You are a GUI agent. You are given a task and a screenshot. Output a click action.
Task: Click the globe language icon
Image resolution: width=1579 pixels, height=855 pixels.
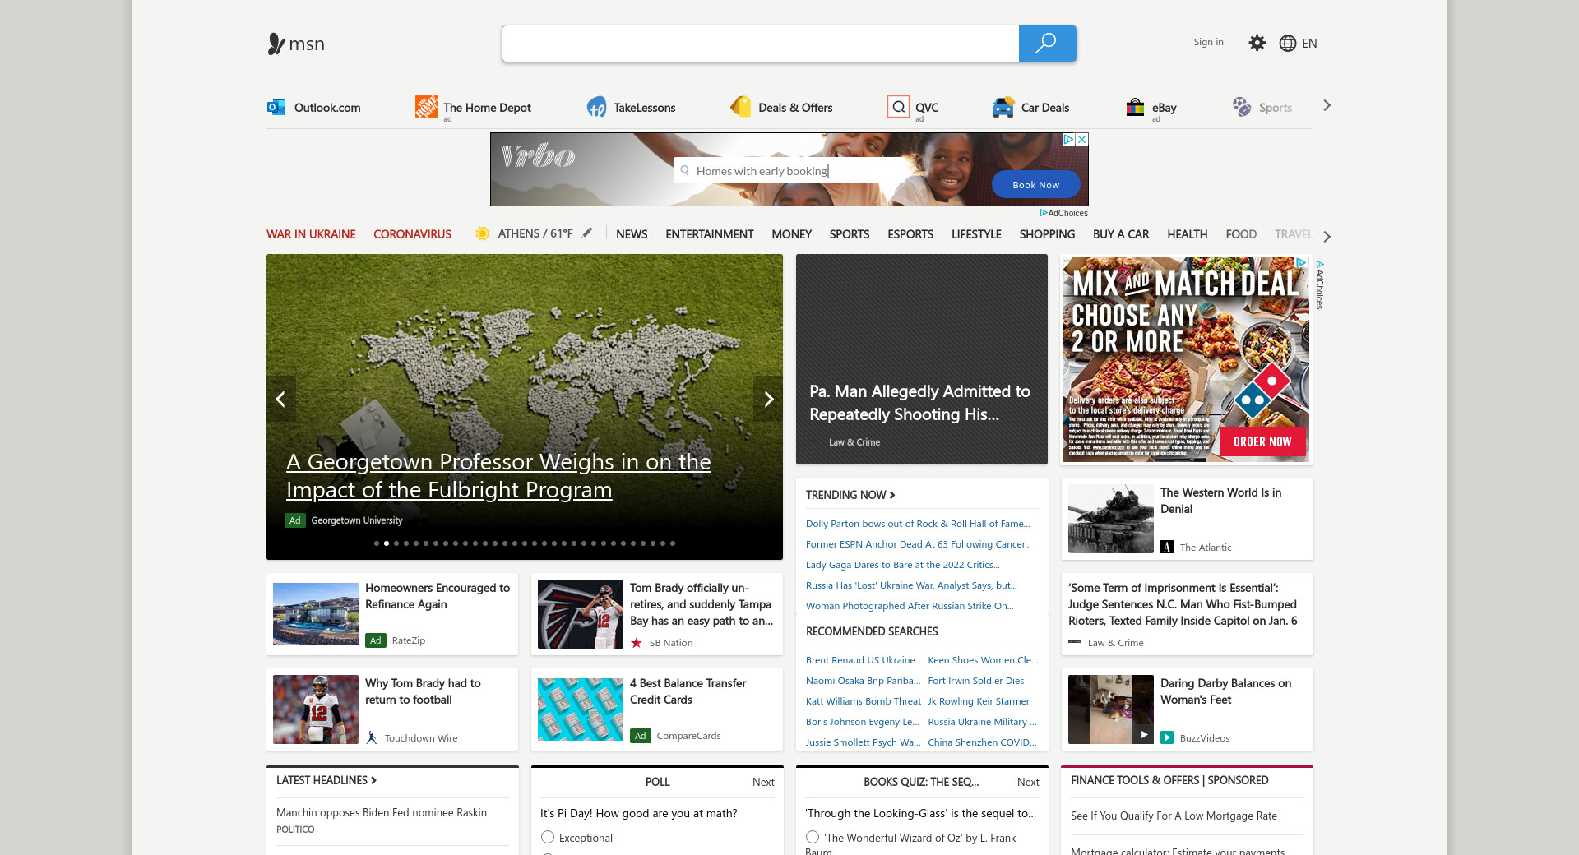(x=1288, y=44)
